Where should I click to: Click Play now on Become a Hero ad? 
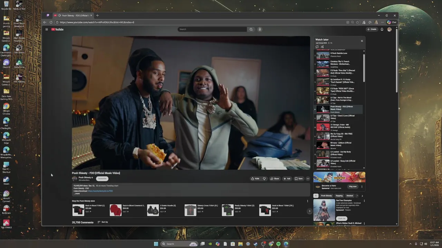tap(353, 186)
